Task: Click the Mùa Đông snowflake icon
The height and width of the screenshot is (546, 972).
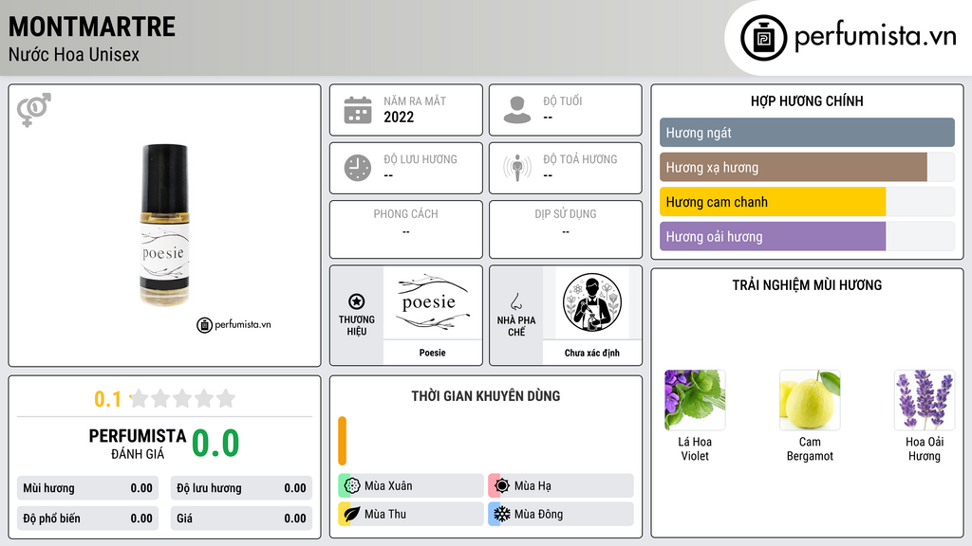Action: [502, 514]
